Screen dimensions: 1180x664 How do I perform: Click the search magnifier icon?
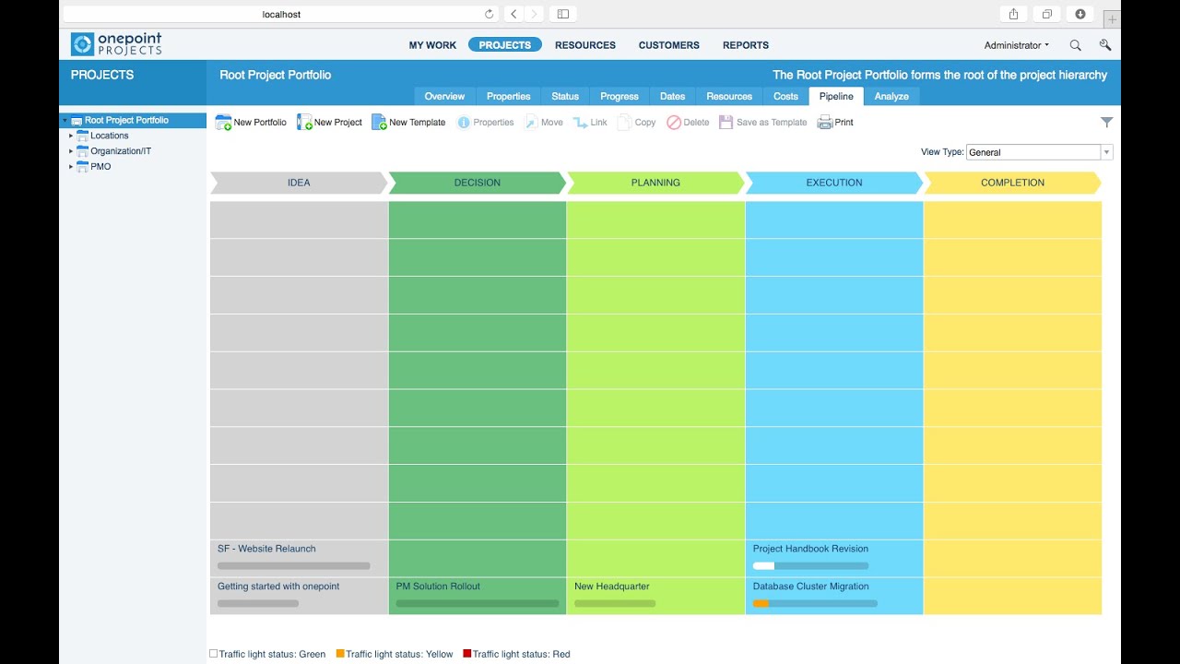click(x=1075, y=45)
